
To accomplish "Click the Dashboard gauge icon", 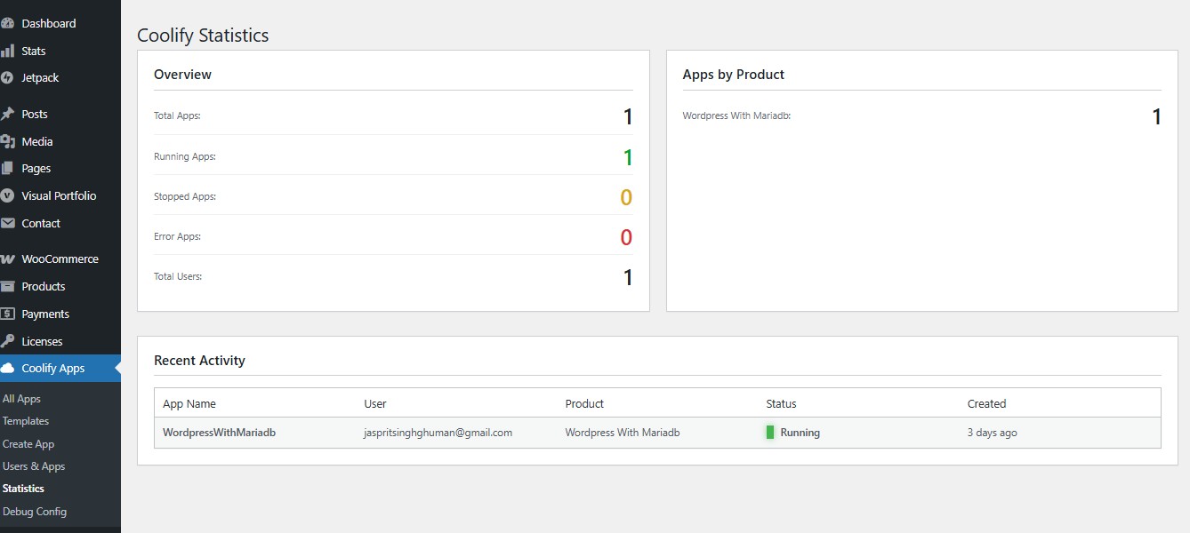I will pyautogui.click(x=7, y=23).
